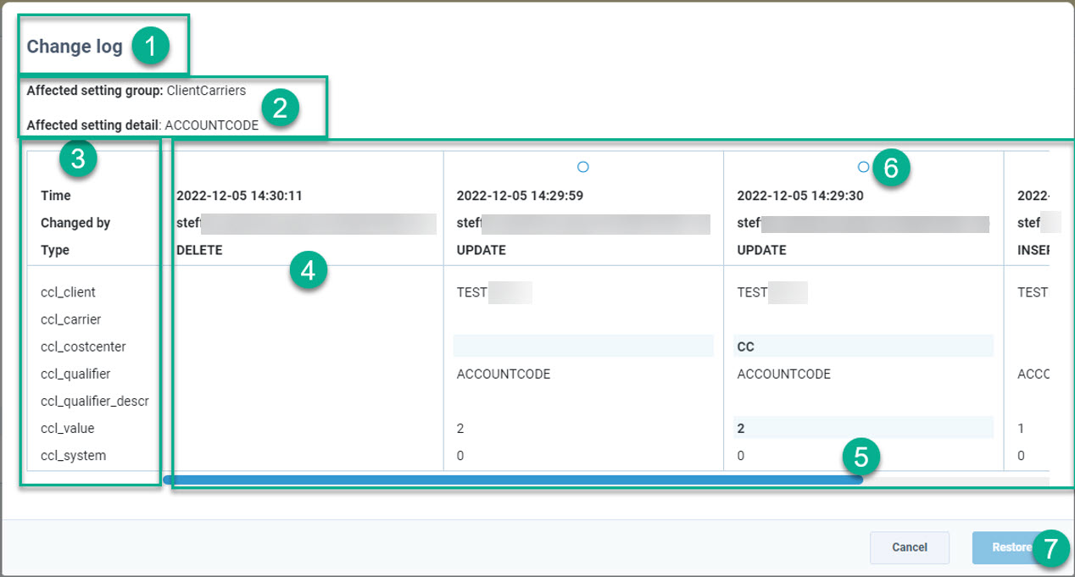Click the Cancel button
The image size is (1075, 577).
909,547
